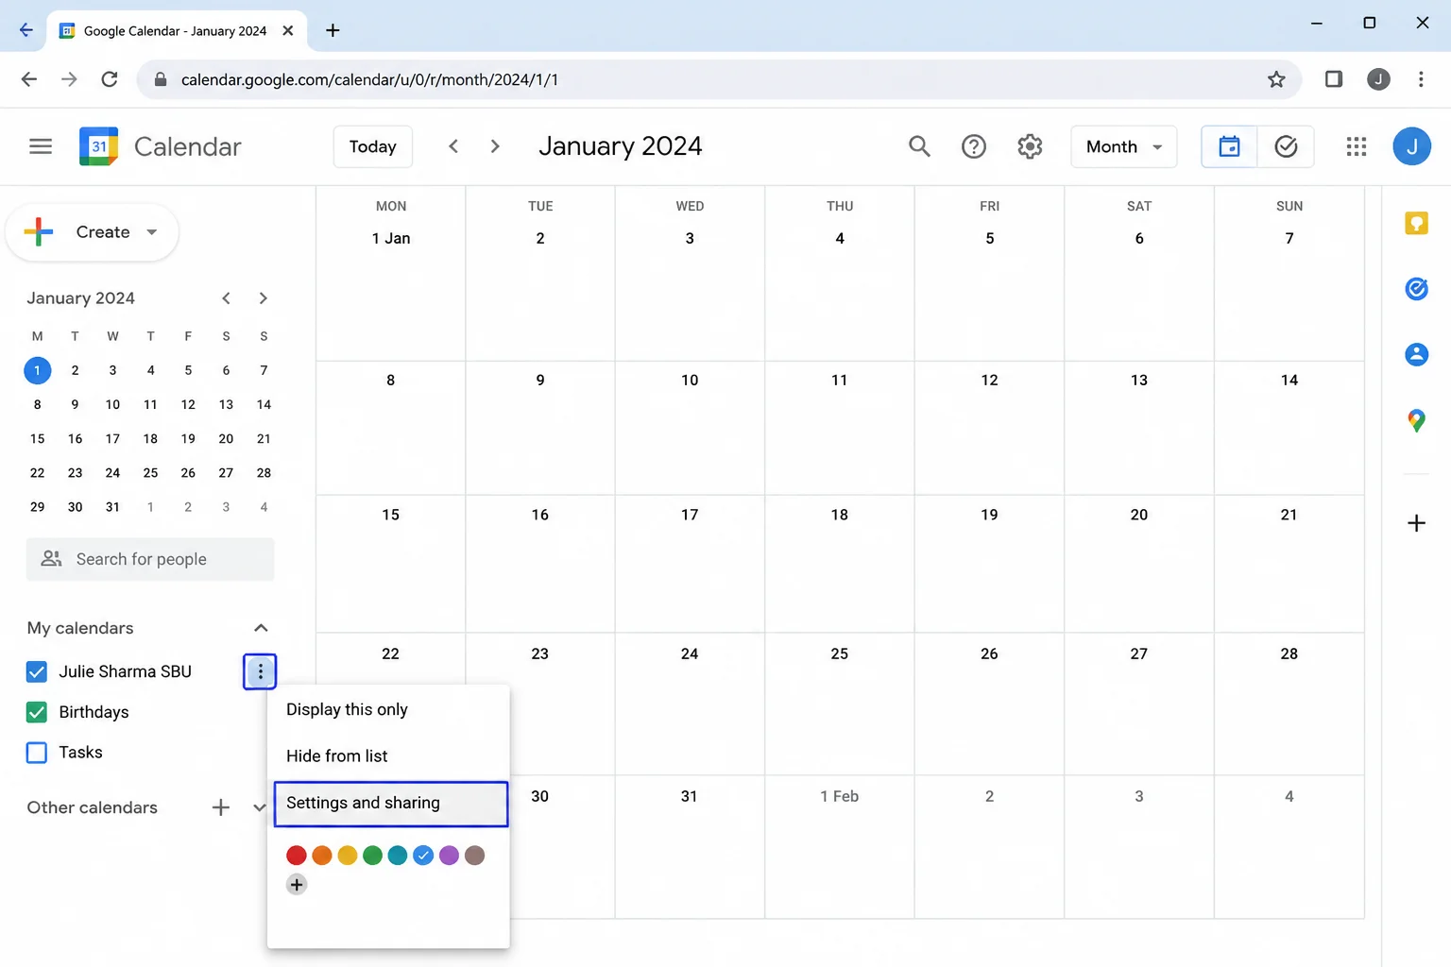The image size is (1451, 967).
Task: Show next month in mini calendar
Action: click(x=264, y=298)
